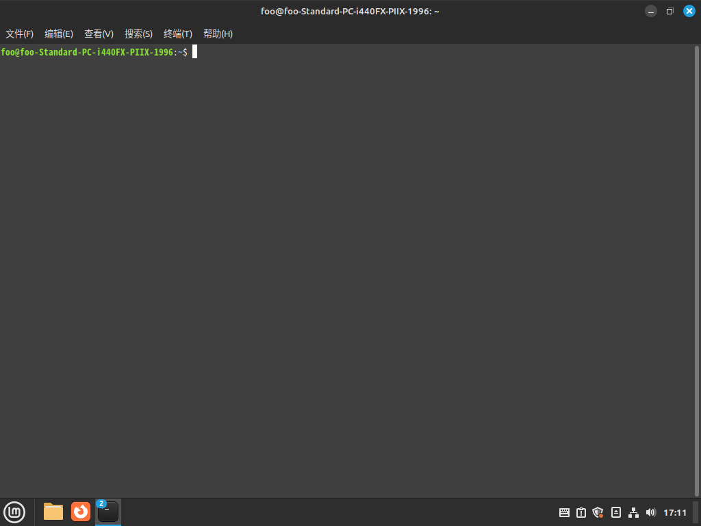Open the 终端(T) menu
This screenshot has height=526, width=701.
tap(178, 34)
